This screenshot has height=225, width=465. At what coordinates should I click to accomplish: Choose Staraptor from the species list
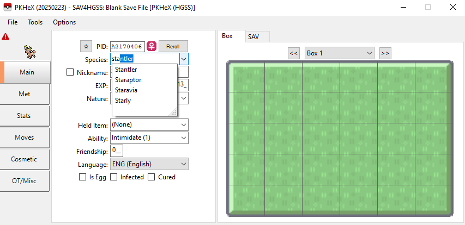click(128, 80)
